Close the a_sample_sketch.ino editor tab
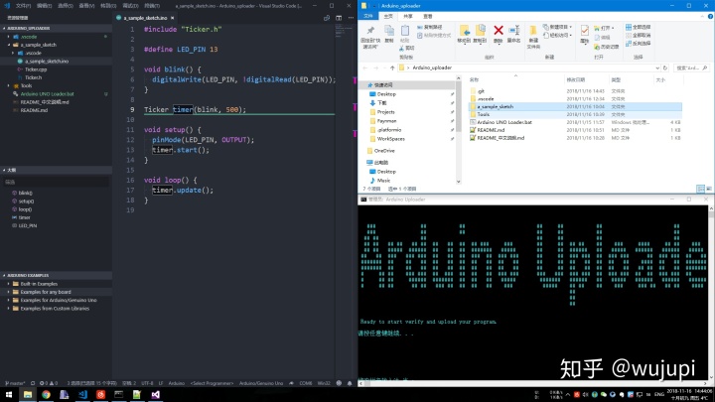This screenshot has height=402, width=715. (173, 18)
